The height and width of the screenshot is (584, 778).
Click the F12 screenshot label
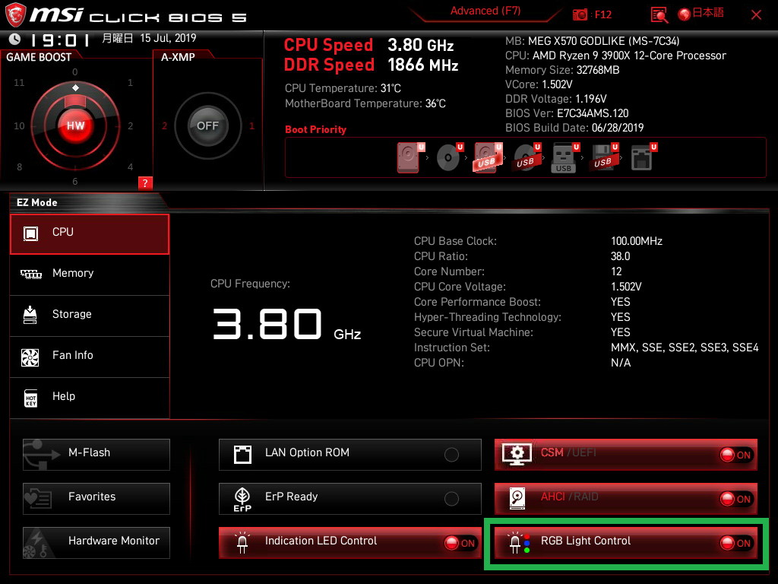click(602, 15)
